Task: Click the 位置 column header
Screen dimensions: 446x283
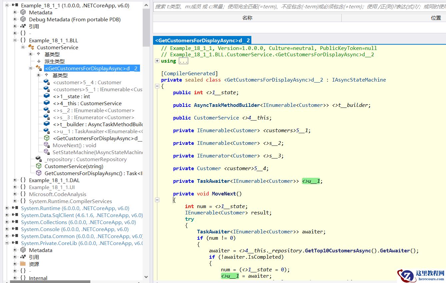Action: tap(436, 18)
